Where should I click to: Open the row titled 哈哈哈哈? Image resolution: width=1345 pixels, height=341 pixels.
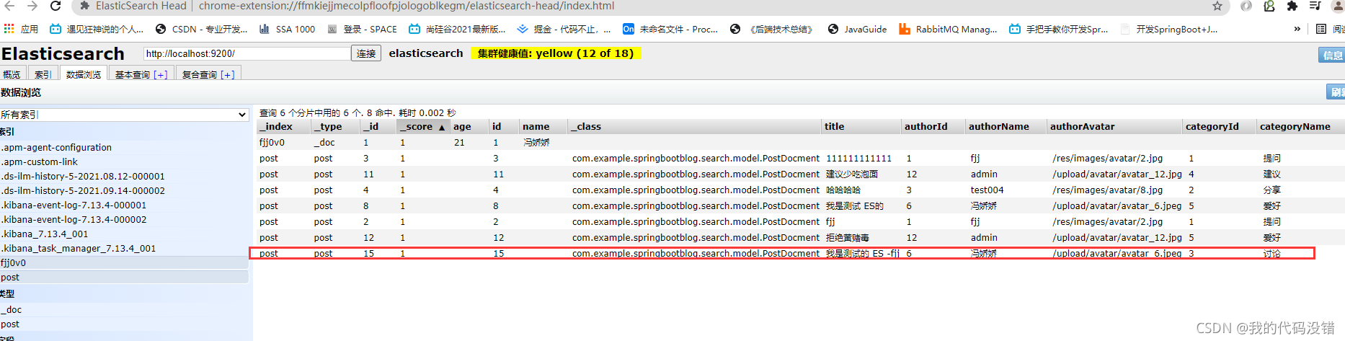click(x=800, y=190)
